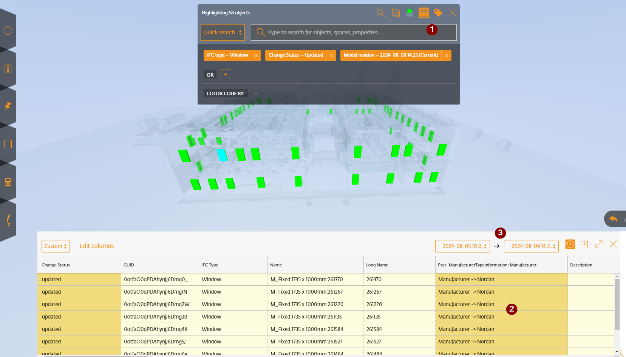Expand the table with the arrows icon
This screenshot has width=626, height=357.
pyautogui.click(x=599, y=244)
